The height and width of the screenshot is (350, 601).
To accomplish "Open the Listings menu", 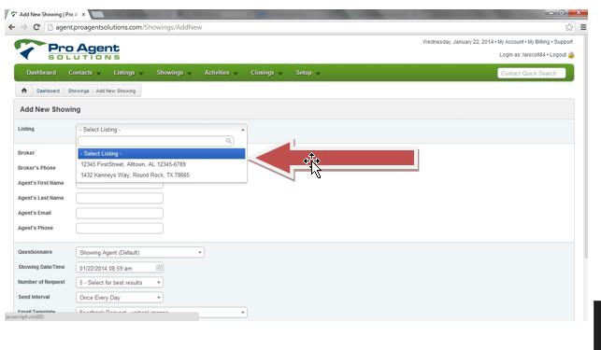I will [128, 73].
